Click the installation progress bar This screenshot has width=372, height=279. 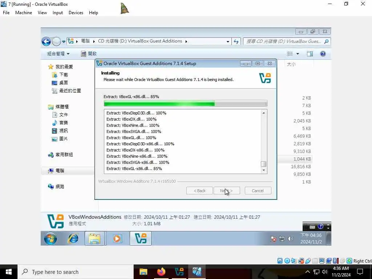click(186, 103)
